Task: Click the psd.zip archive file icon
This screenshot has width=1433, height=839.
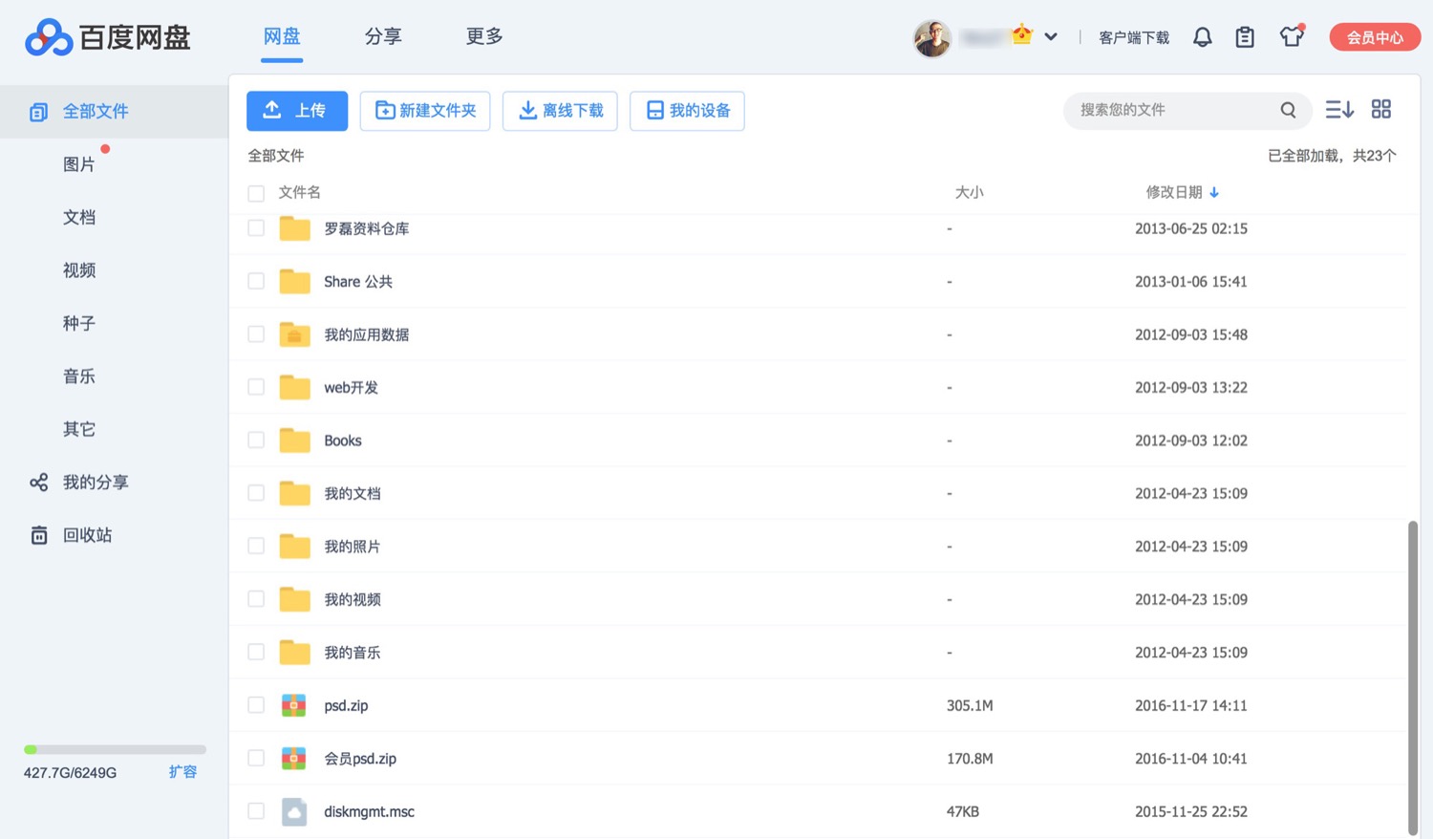Action: pyautogui.click(x=294, y=705)
